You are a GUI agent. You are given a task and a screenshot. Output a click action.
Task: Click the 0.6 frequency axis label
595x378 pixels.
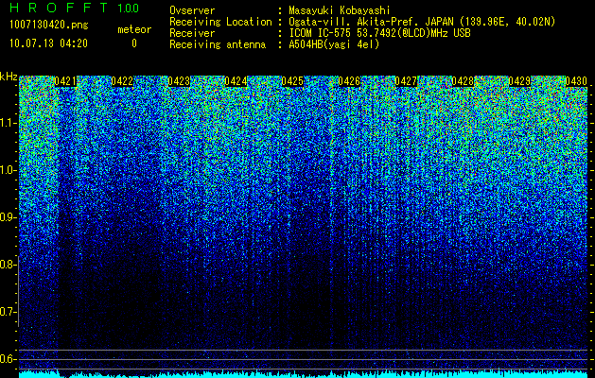coord(8,359)
